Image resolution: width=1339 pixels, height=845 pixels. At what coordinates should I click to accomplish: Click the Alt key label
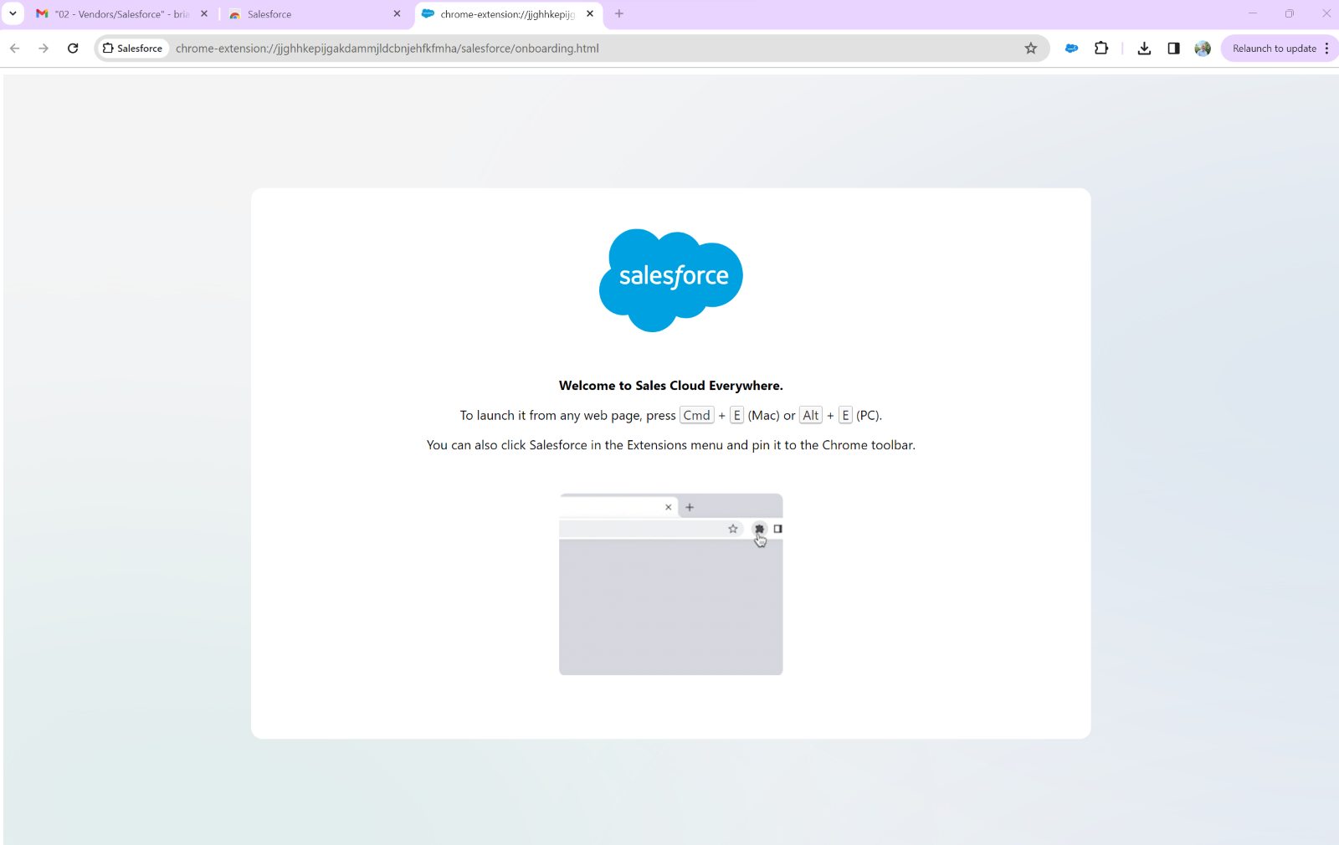[x=811, y=415]
